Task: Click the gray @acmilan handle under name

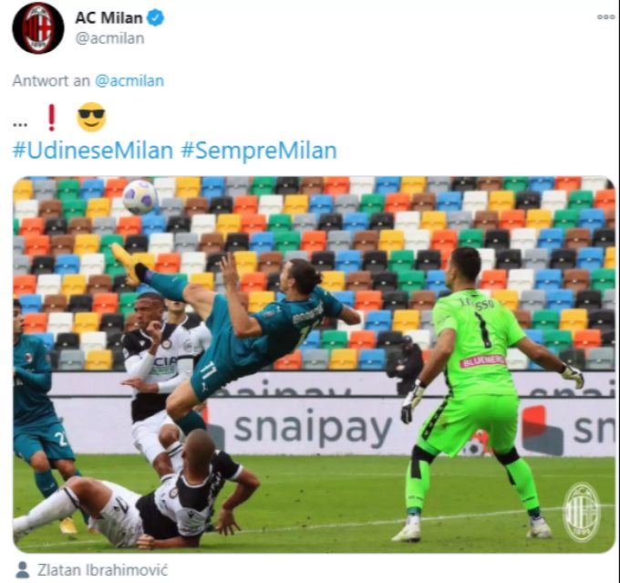Action: [x=109, y=38]
